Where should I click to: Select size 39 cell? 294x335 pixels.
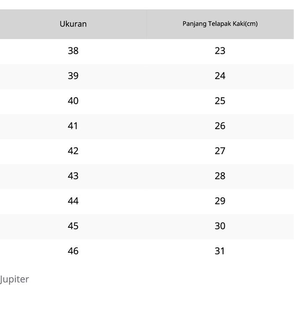[73, 76]
